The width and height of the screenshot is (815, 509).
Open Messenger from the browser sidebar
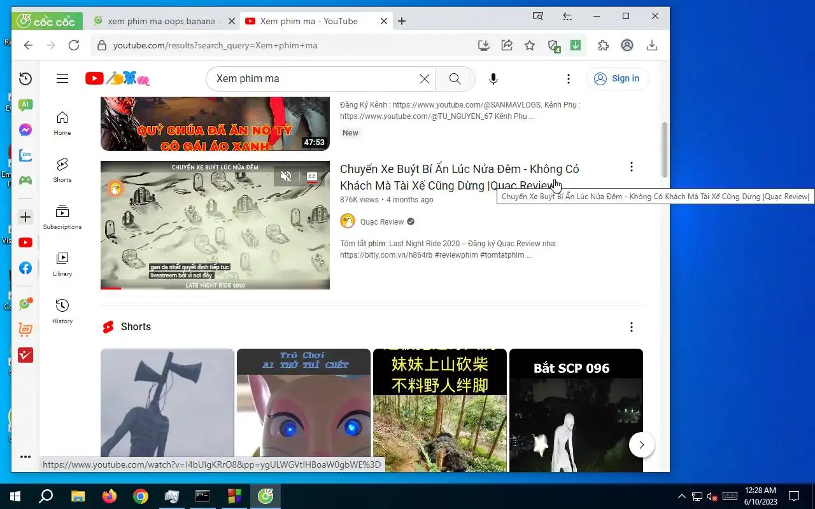[x=25, y=130]
